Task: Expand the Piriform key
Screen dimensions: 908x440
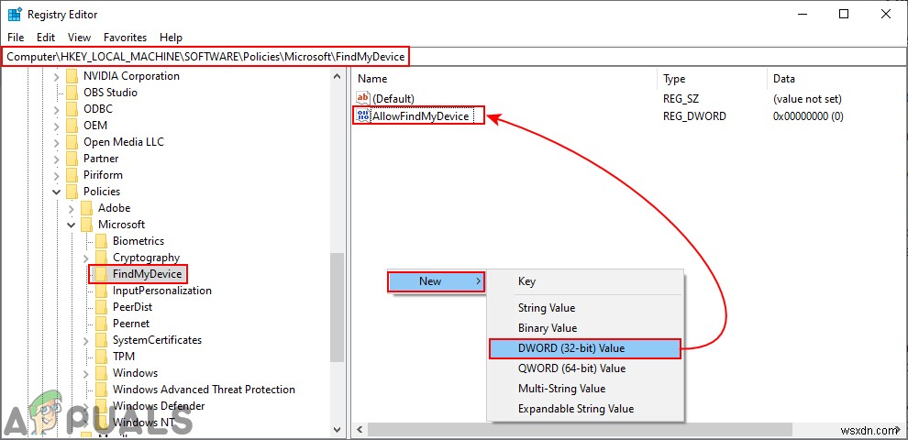Action: (x=56, y=175)
